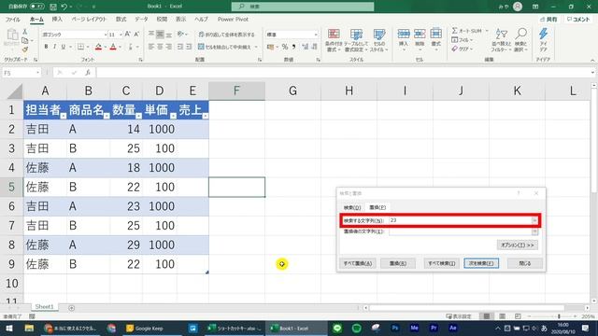Open Find and Select (検索と選択) magnifier
598x336 pixels.
[520, 40]
